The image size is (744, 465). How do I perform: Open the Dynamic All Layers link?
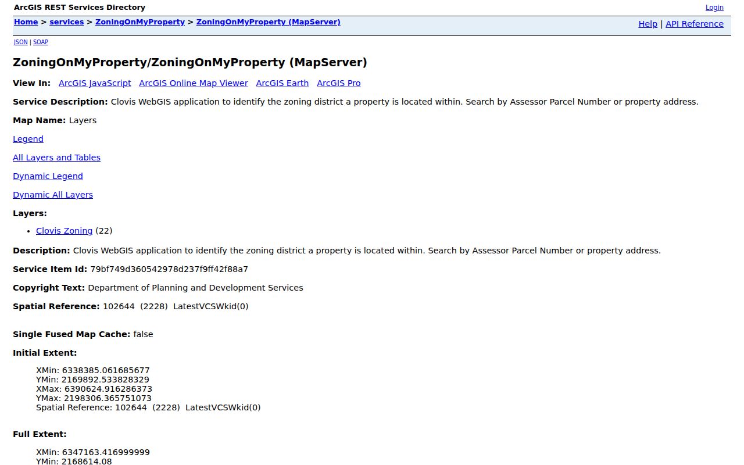coord(53,195)
